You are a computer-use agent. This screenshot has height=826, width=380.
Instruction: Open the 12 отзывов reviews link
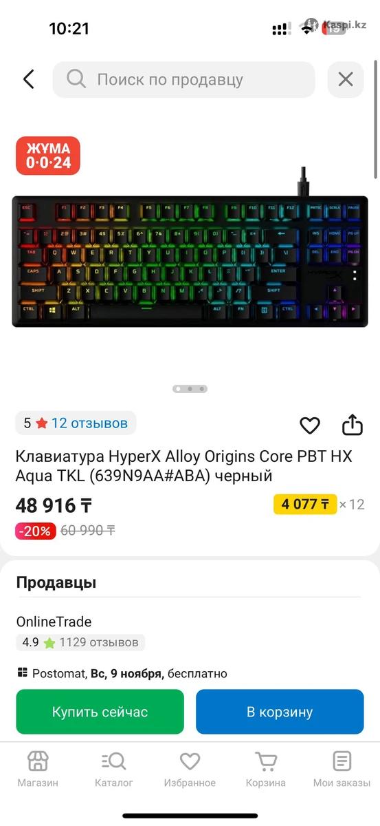click(89, 423)
